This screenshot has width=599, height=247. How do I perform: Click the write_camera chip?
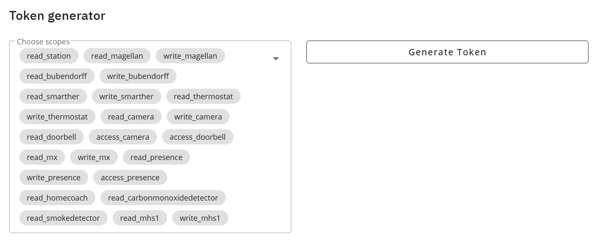coord(198,117)
